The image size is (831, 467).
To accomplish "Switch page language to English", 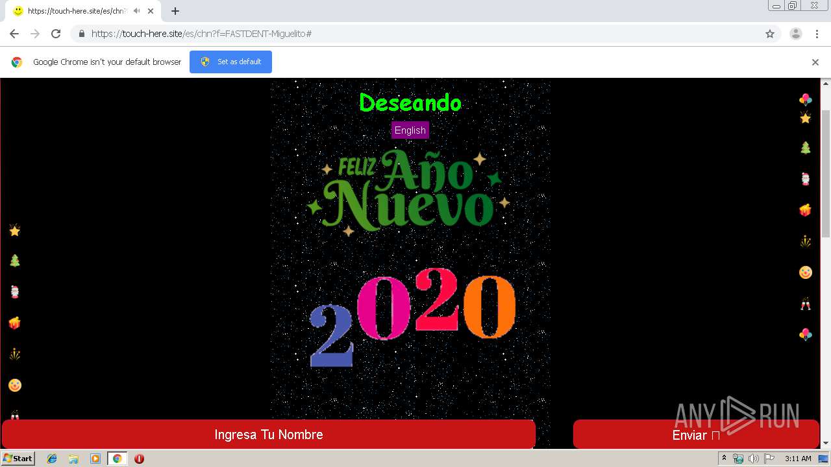I will 410,130.
